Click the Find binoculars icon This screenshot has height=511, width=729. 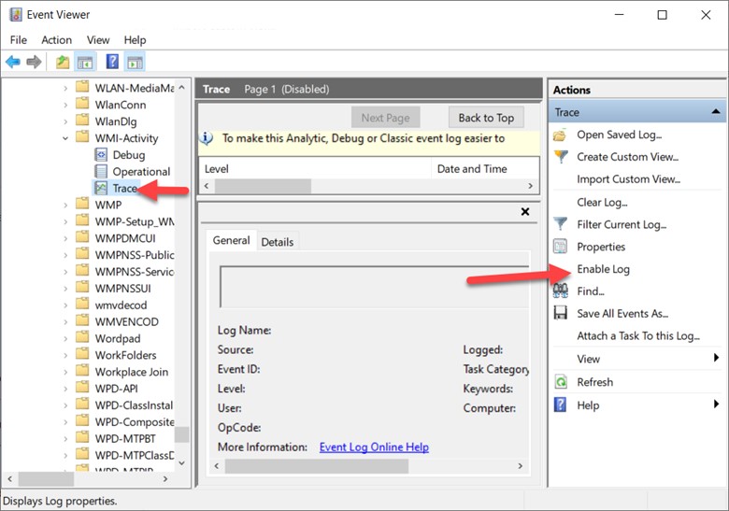(561, 291)
